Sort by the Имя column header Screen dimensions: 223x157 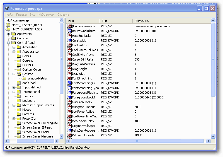(x=83, y=21)
